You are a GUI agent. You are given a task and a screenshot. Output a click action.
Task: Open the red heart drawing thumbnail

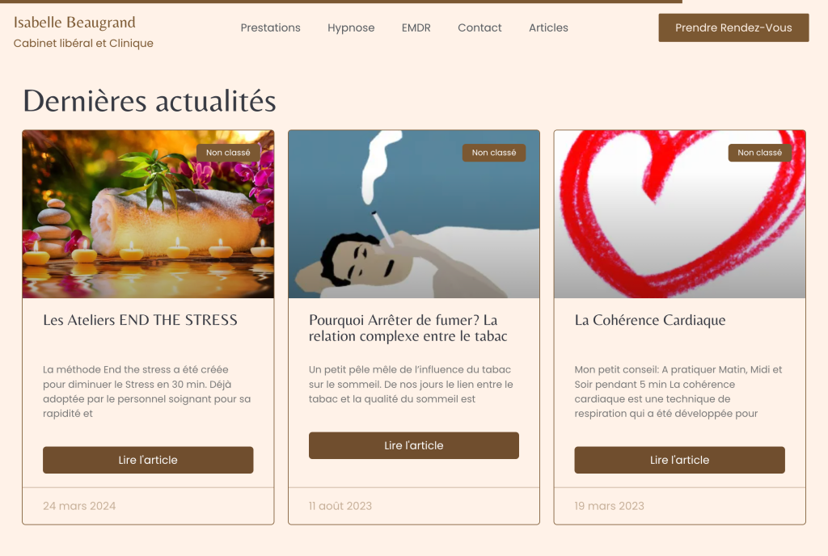(679, 214)
